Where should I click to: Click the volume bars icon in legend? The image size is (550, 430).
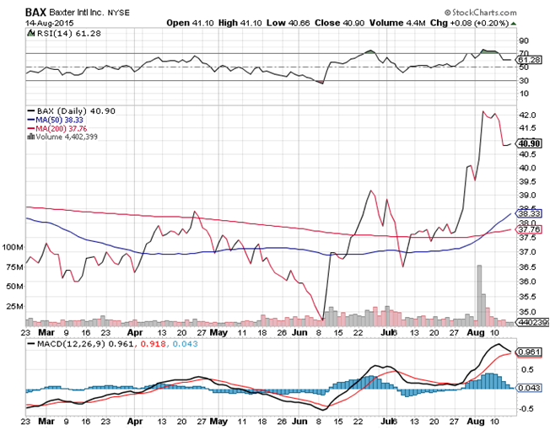31,137
